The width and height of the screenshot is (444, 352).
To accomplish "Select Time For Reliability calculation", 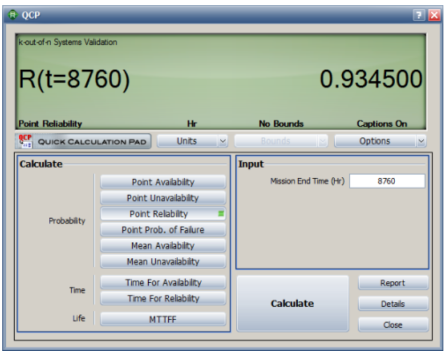I will tap(163, 299).
